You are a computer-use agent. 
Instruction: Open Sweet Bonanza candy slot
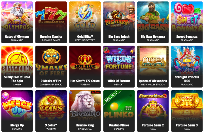pyautogui.click(x=187, y=22)
